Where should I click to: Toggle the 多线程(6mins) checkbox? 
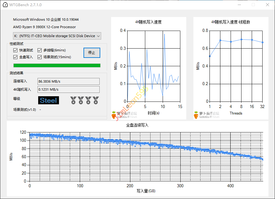pyautogui.click(x=40, y=50)
